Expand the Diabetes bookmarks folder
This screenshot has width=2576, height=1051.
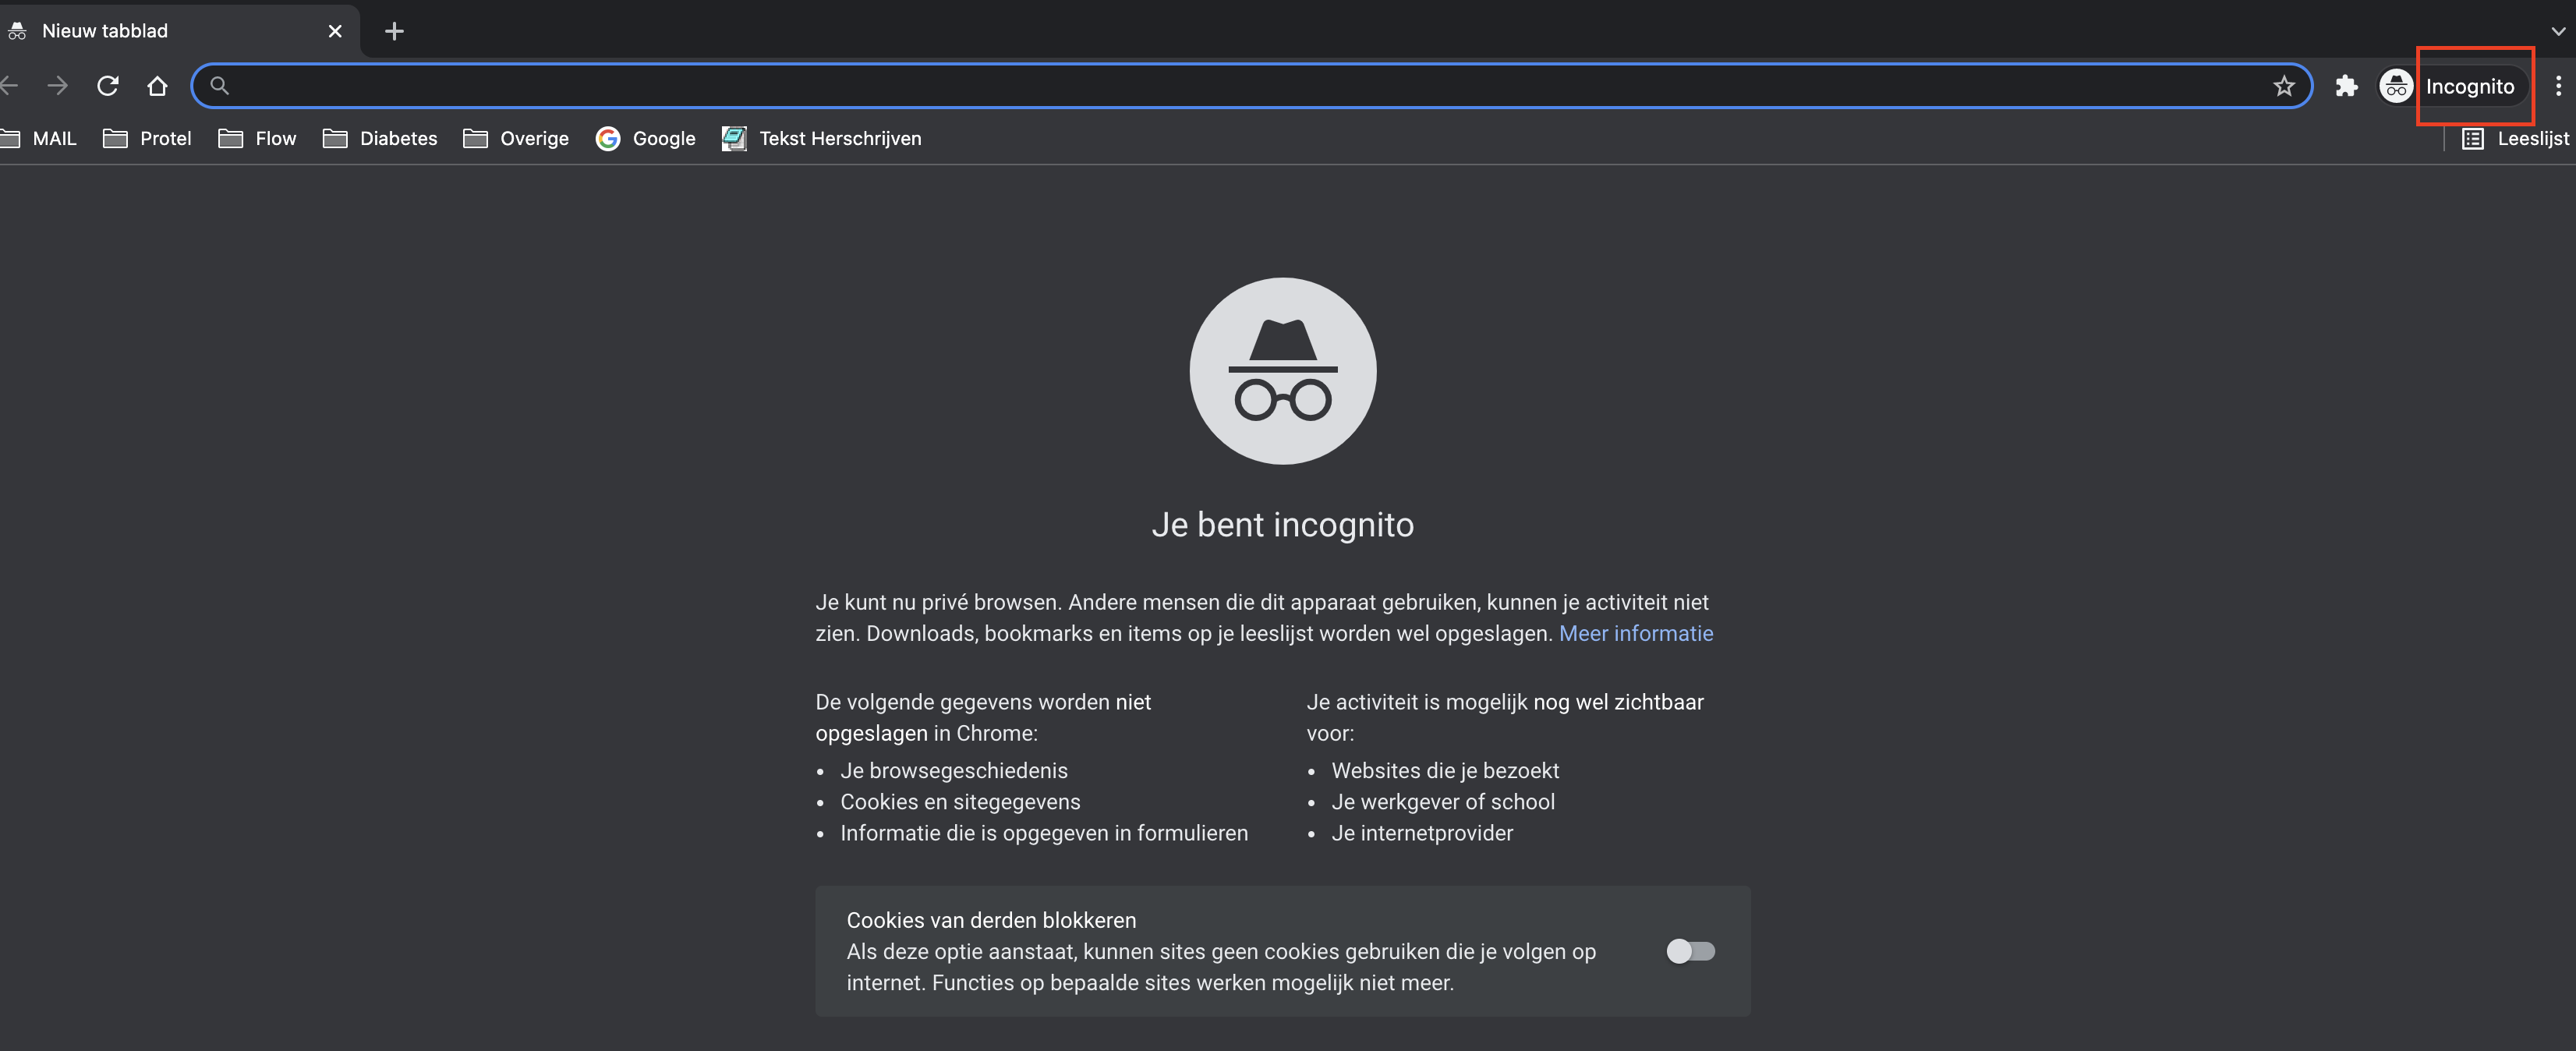click(380, 138)
